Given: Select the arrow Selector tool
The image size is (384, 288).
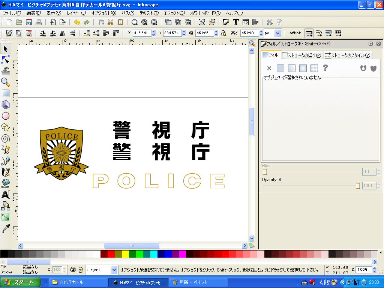Looking at the screenshot, I should (6, 49).
